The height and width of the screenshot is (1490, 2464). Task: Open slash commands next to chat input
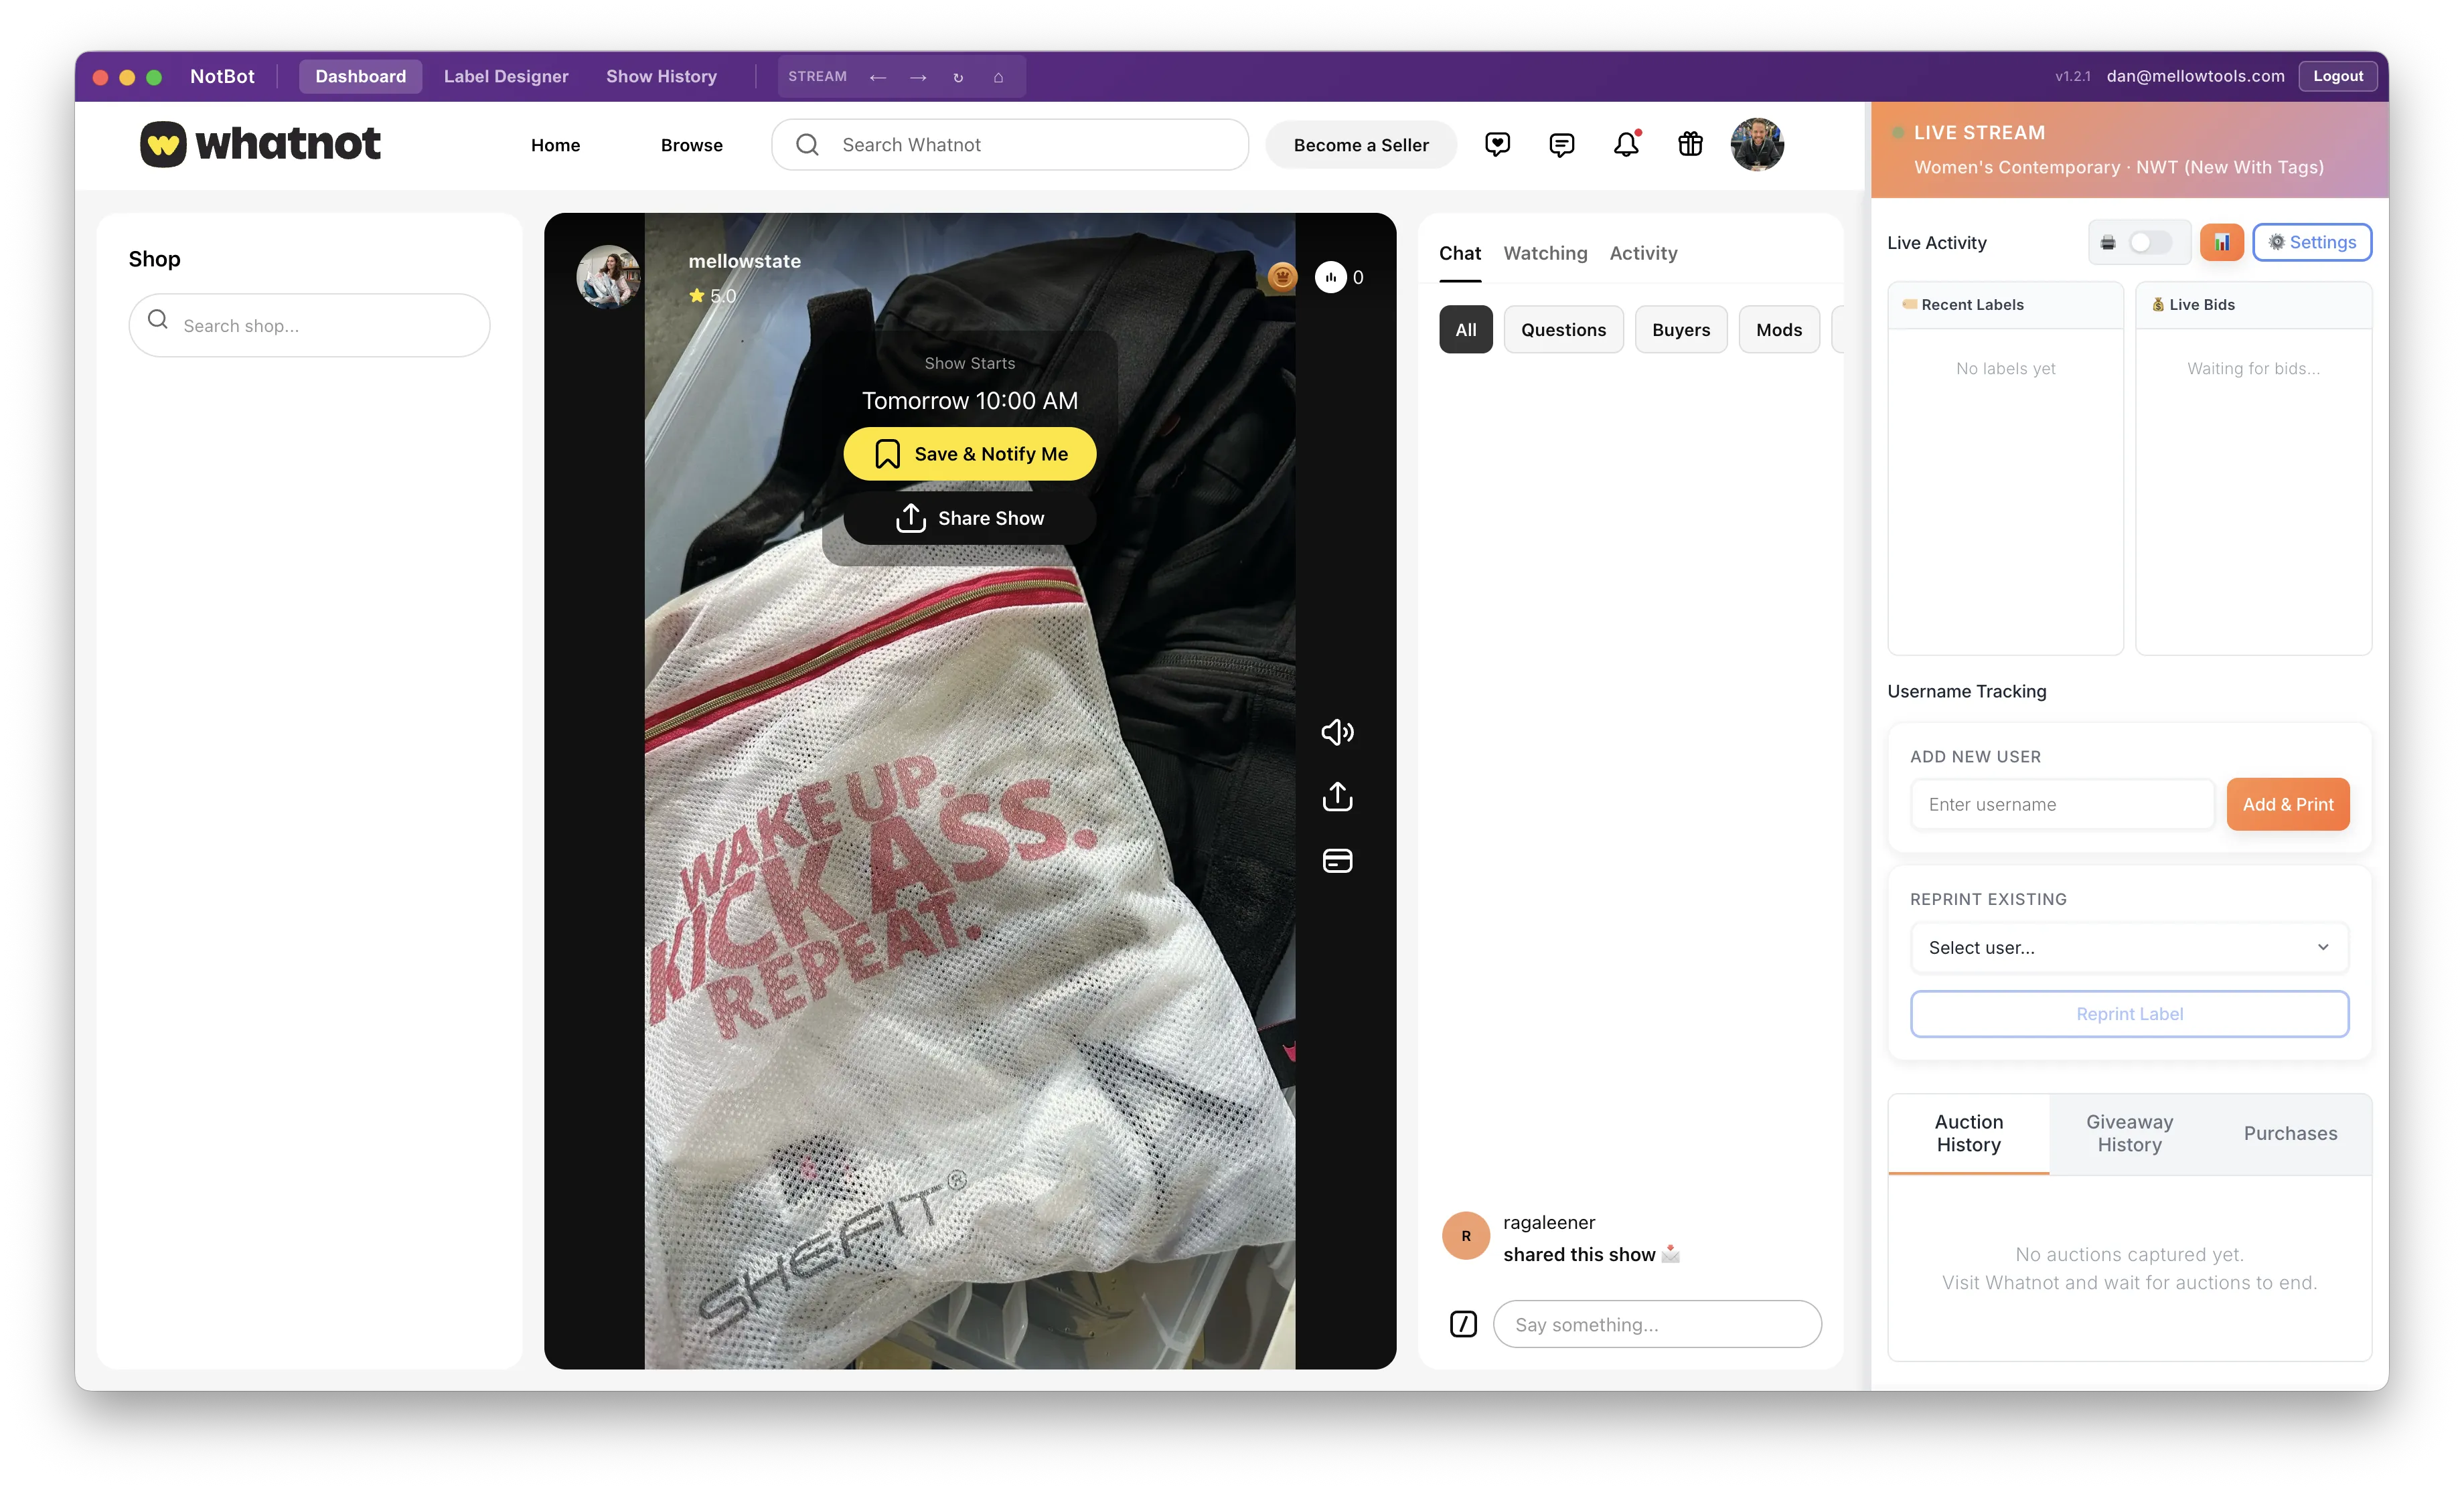(1463, 1324)
